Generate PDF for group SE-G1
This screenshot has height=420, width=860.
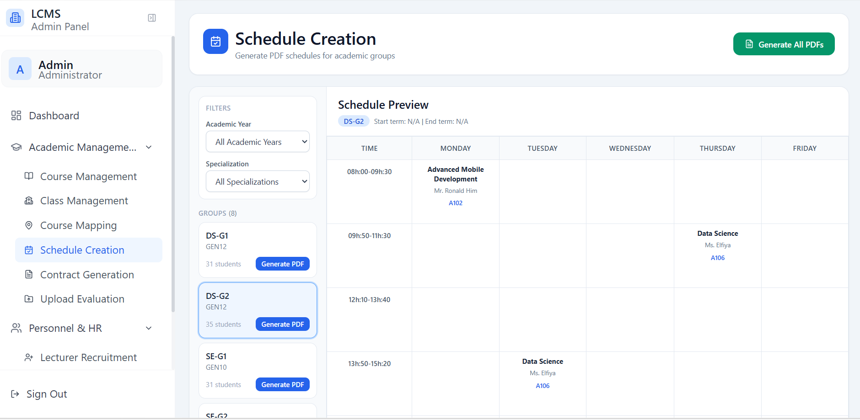[282, 385]
